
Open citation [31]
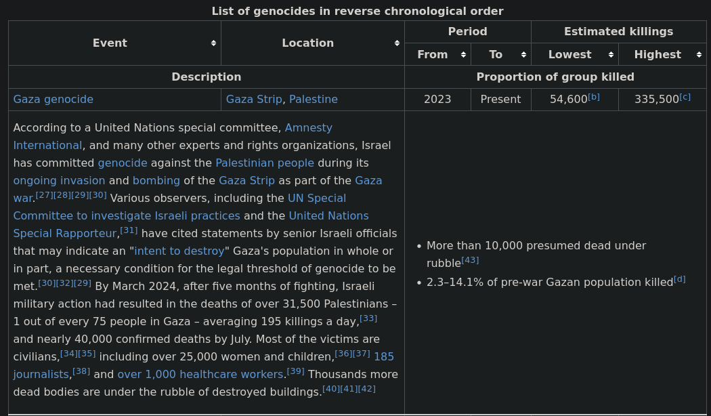click(x=129, y=230)
